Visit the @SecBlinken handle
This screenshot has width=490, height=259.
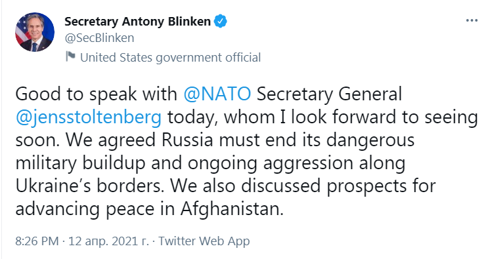click(x=99, y=38)
